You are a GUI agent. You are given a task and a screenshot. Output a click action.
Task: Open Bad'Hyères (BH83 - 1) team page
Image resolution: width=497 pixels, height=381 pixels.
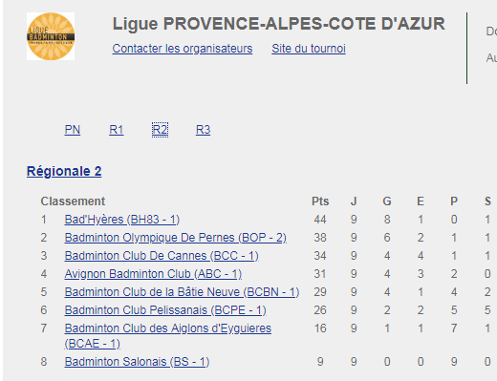tap(122, 220)
